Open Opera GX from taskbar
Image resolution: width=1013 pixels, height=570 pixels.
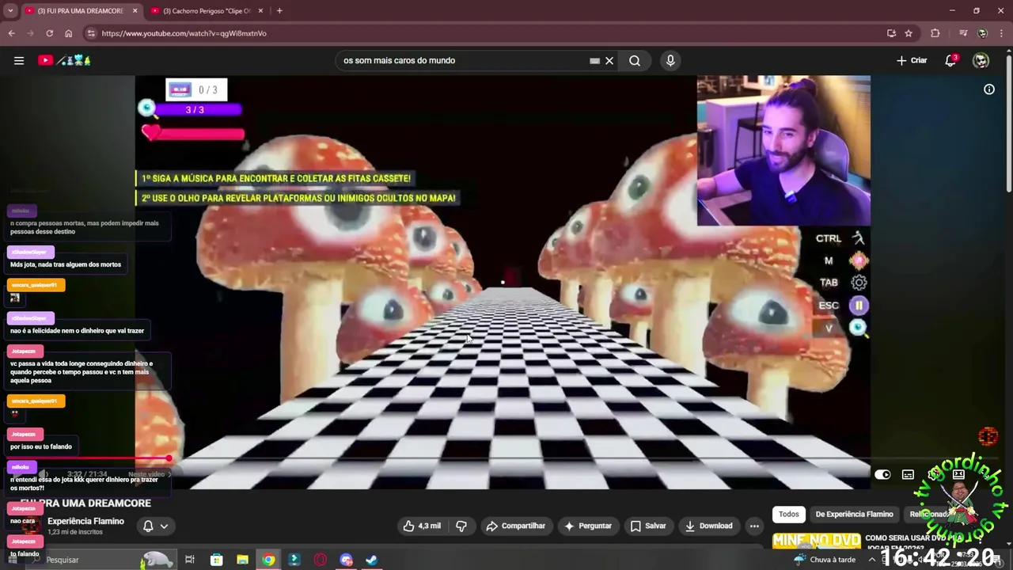click(x=321, y=560)
